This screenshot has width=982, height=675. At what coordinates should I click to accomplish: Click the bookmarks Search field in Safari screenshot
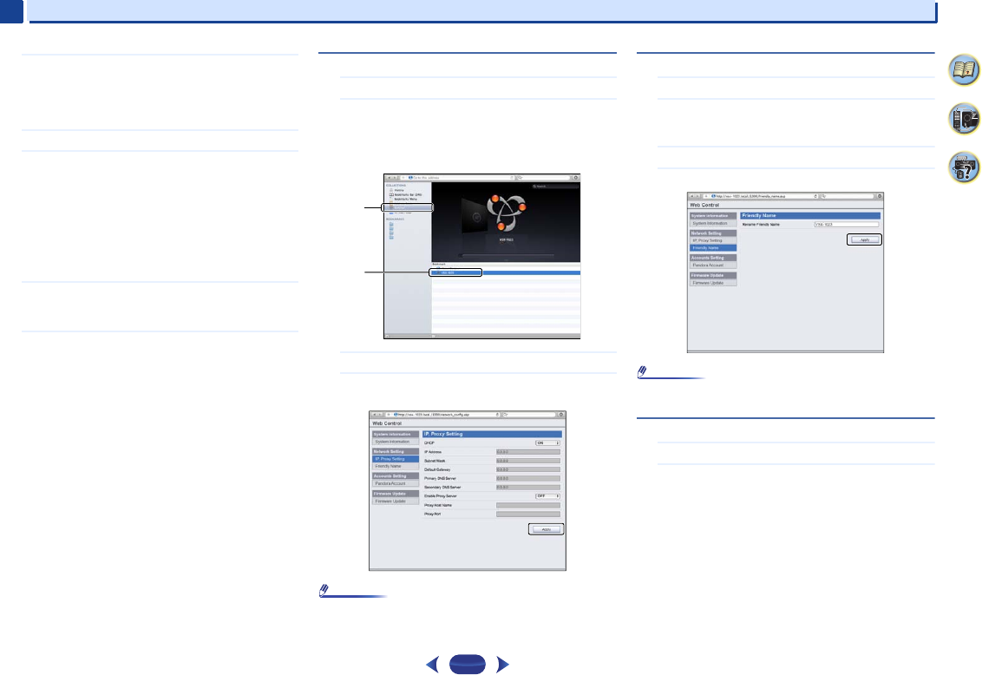click(555, 186)
